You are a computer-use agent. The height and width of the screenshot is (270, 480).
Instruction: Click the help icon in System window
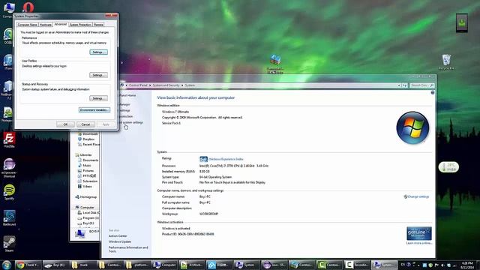tap(433, 92)
